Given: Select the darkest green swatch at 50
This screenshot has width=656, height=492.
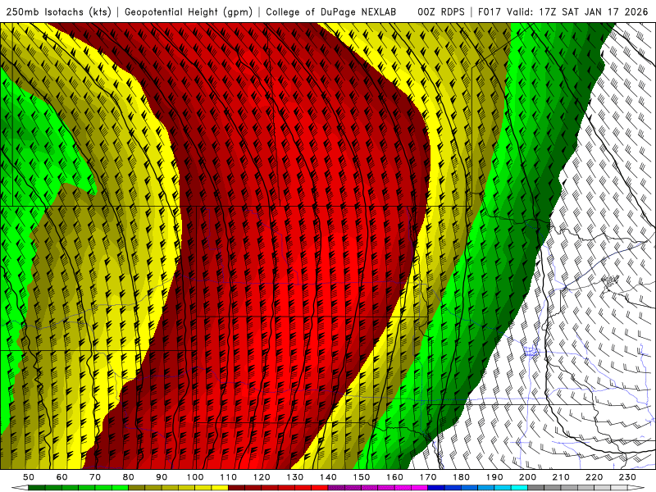Looking at the screenshot, I should 36,488.
